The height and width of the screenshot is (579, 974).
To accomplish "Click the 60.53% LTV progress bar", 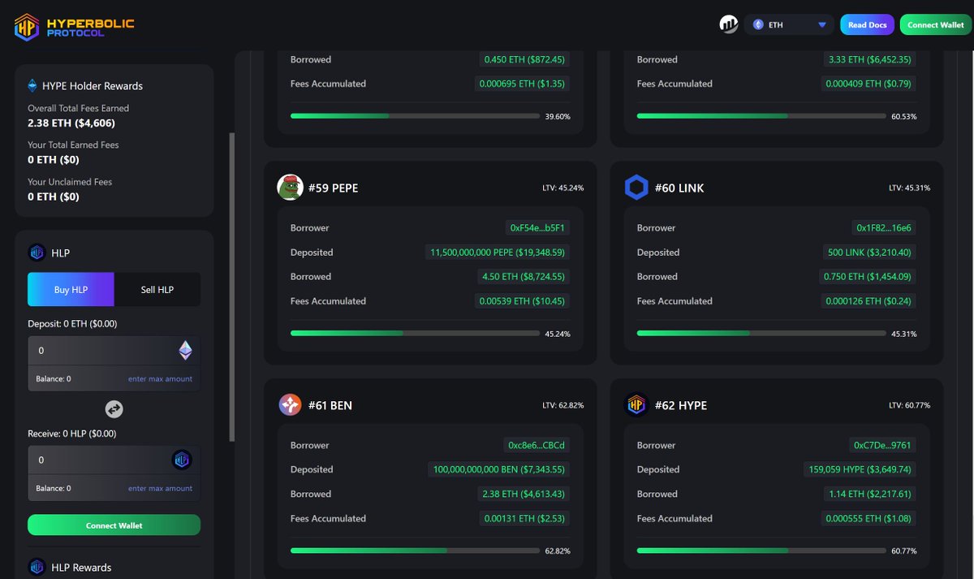I will pyautogui.click(x=761, y=116).
